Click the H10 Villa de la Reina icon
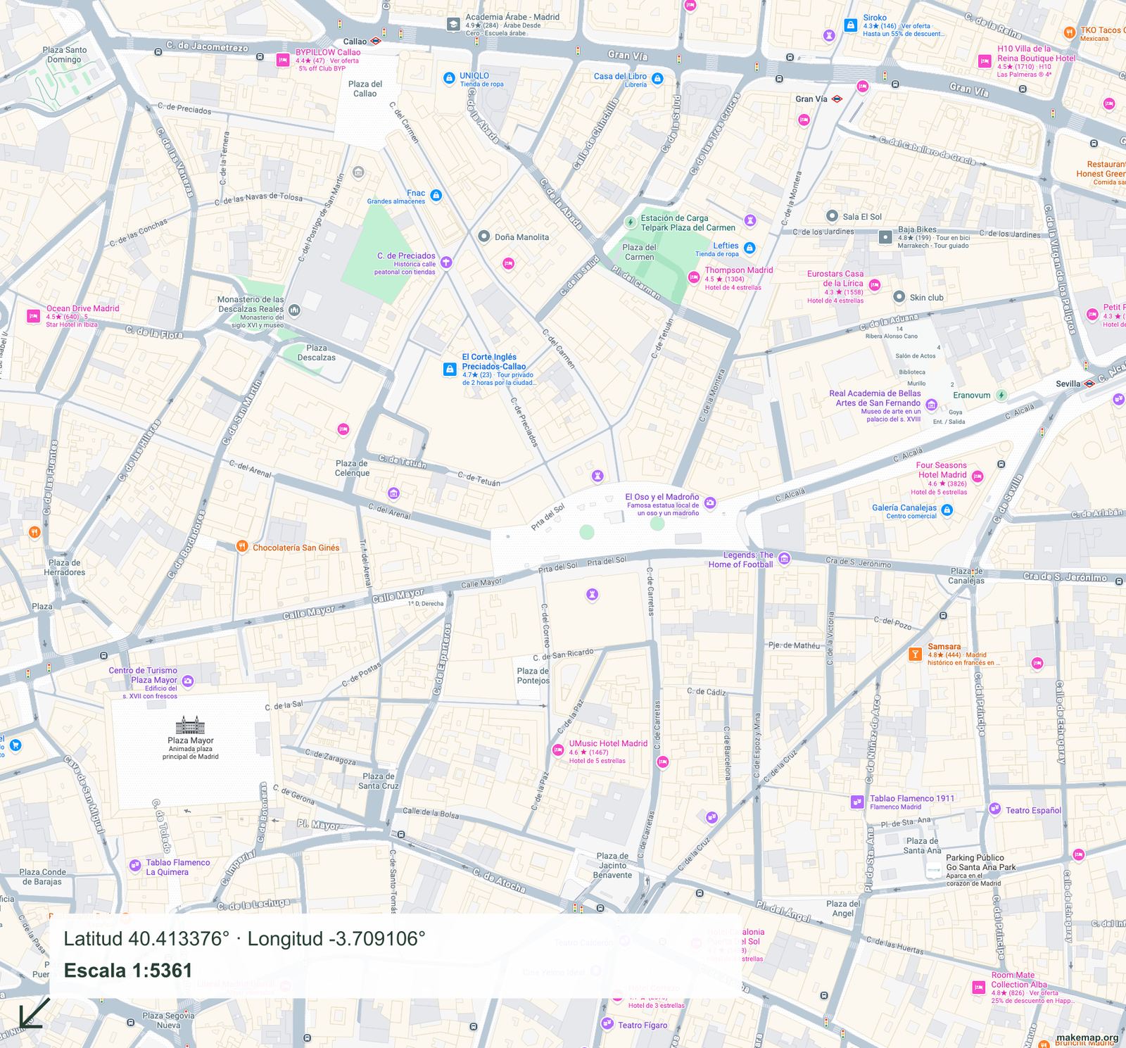The image size is (1126, 1048). click(x=985, y=61)
